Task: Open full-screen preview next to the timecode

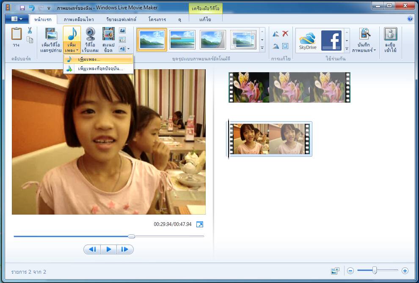Action: pyautogui.click(x=200, y=224)
